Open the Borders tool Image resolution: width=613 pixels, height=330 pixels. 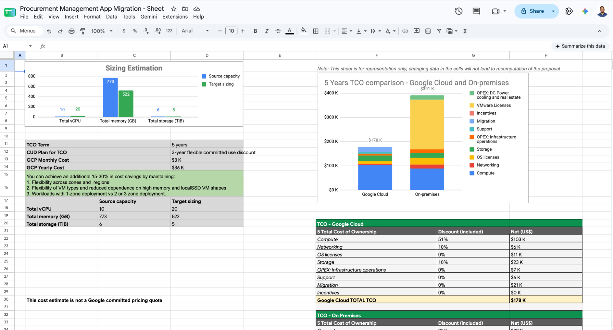point(316,31)
